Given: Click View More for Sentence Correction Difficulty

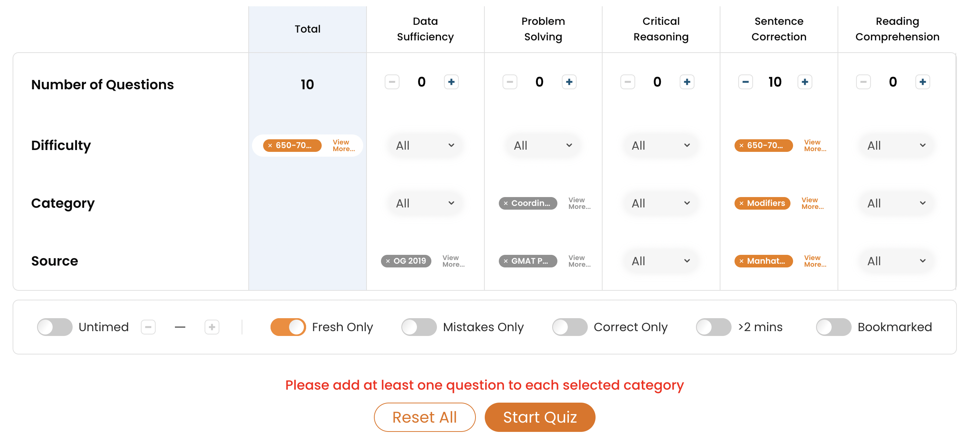Looking at the screenshot, I should [815, 145].
